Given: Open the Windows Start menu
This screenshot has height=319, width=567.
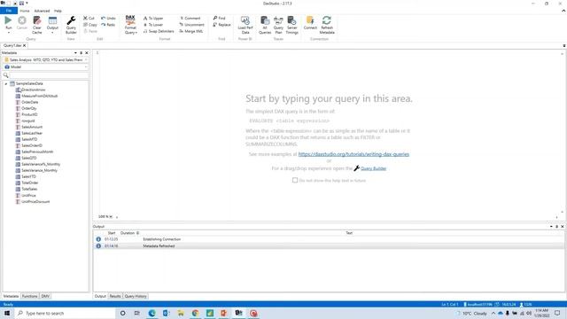Looking at the screenshot, I should click(x=7, y=313).
